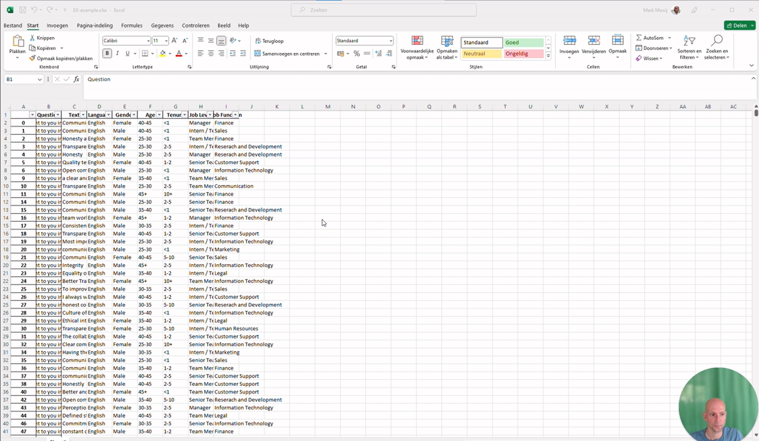Click the Knippen (cut) scissors icon
This screenshot has height=441, width=759.
(x=32, y=38)
